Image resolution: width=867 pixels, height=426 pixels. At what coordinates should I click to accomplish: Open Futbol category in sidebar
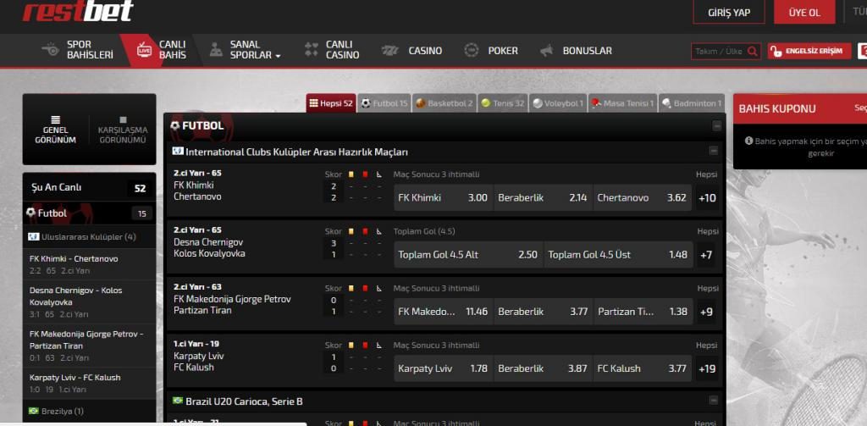pyautogui.click(x=89, y=213)
